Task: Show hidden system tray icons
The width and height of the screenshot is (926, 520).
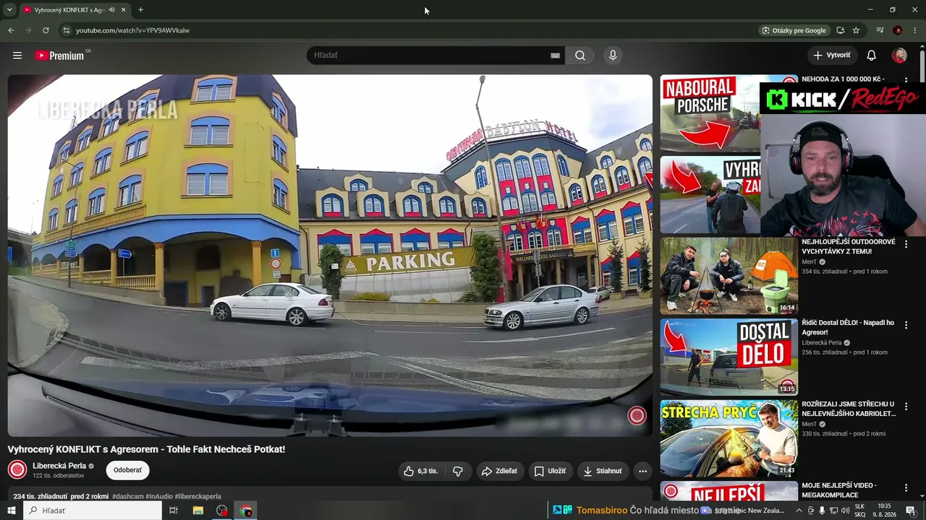Action: pos(799,511)
